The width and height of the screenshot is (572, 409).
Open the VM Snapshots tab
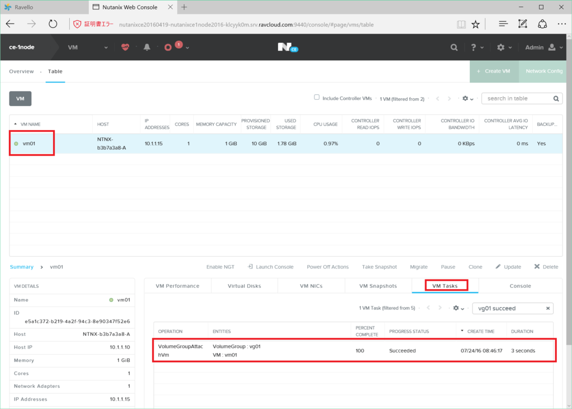click(x=378, y=286)
